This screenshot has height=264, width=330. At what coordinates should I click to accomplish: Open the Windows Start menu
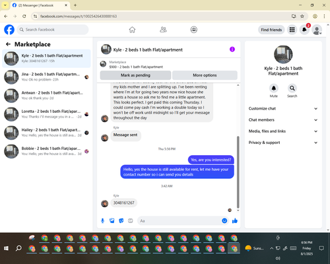7,248
